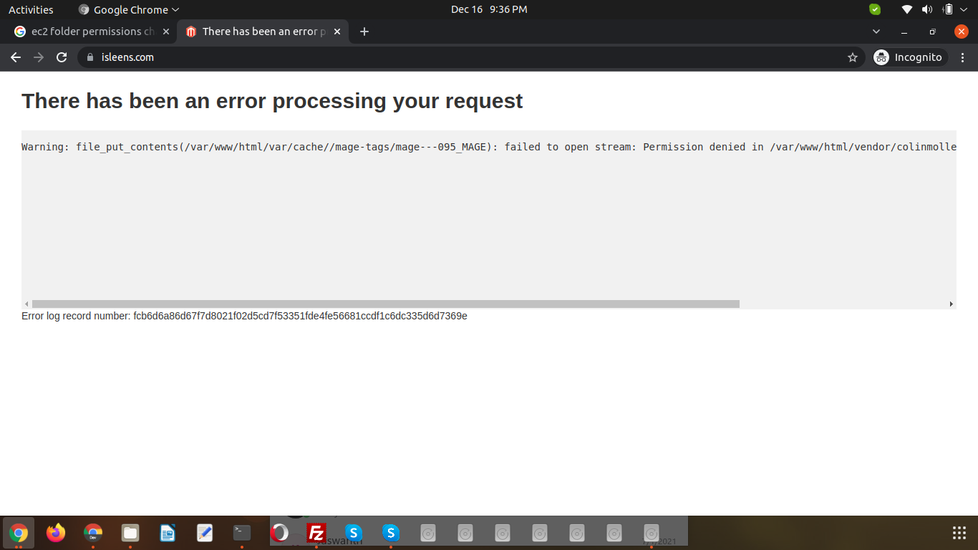Click the scrollbar's right arrow
This screenshot has width=978, height=550.
tap(952, 304)
